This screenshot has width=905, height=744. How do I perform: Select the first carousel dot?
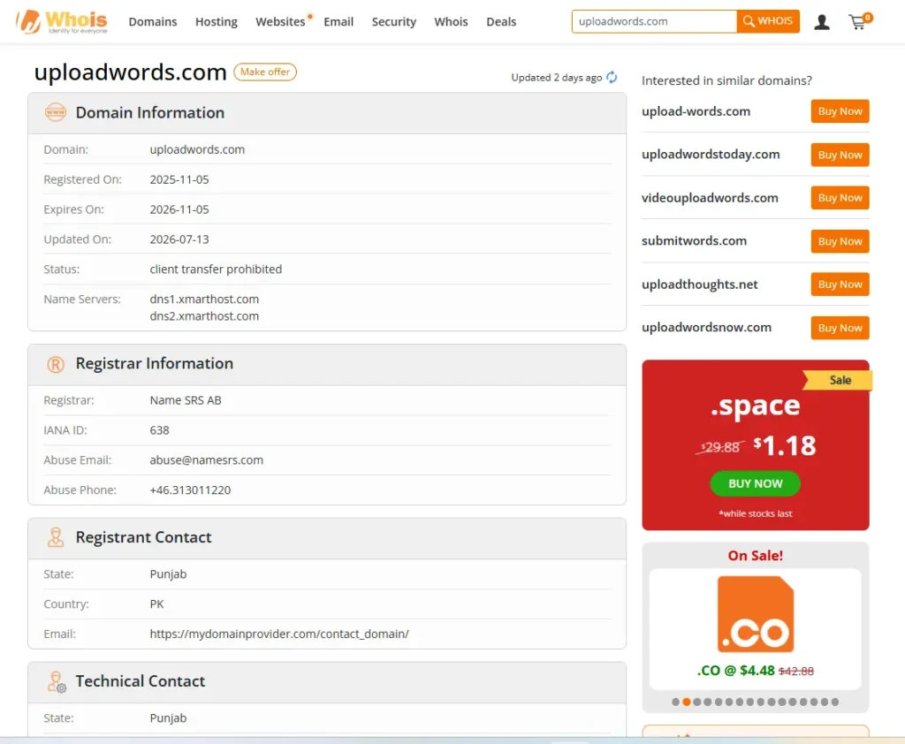(676, 702)
